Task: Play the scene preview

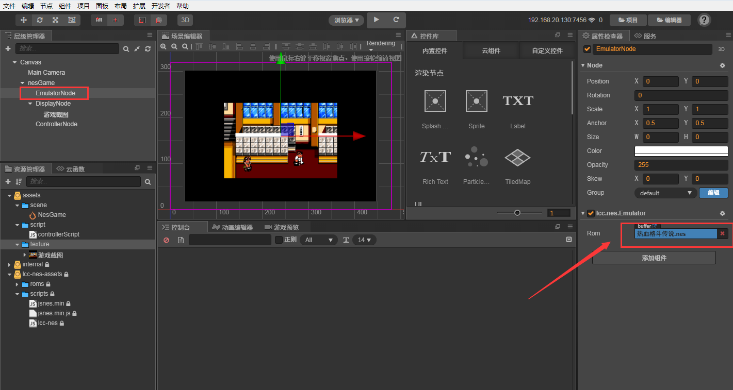Action: pyautogui.click(x=377, y=20)
